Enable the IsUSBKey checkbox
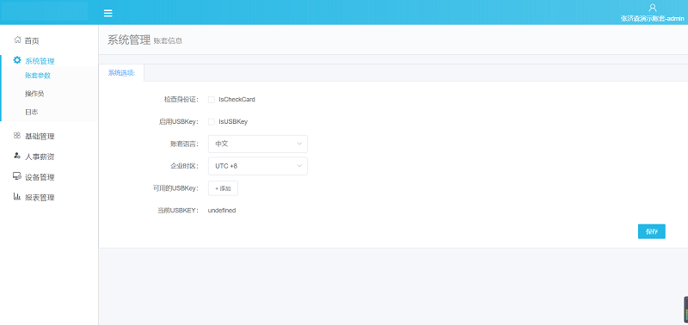This screenshot has height=325, width=688. coord(212,121)
